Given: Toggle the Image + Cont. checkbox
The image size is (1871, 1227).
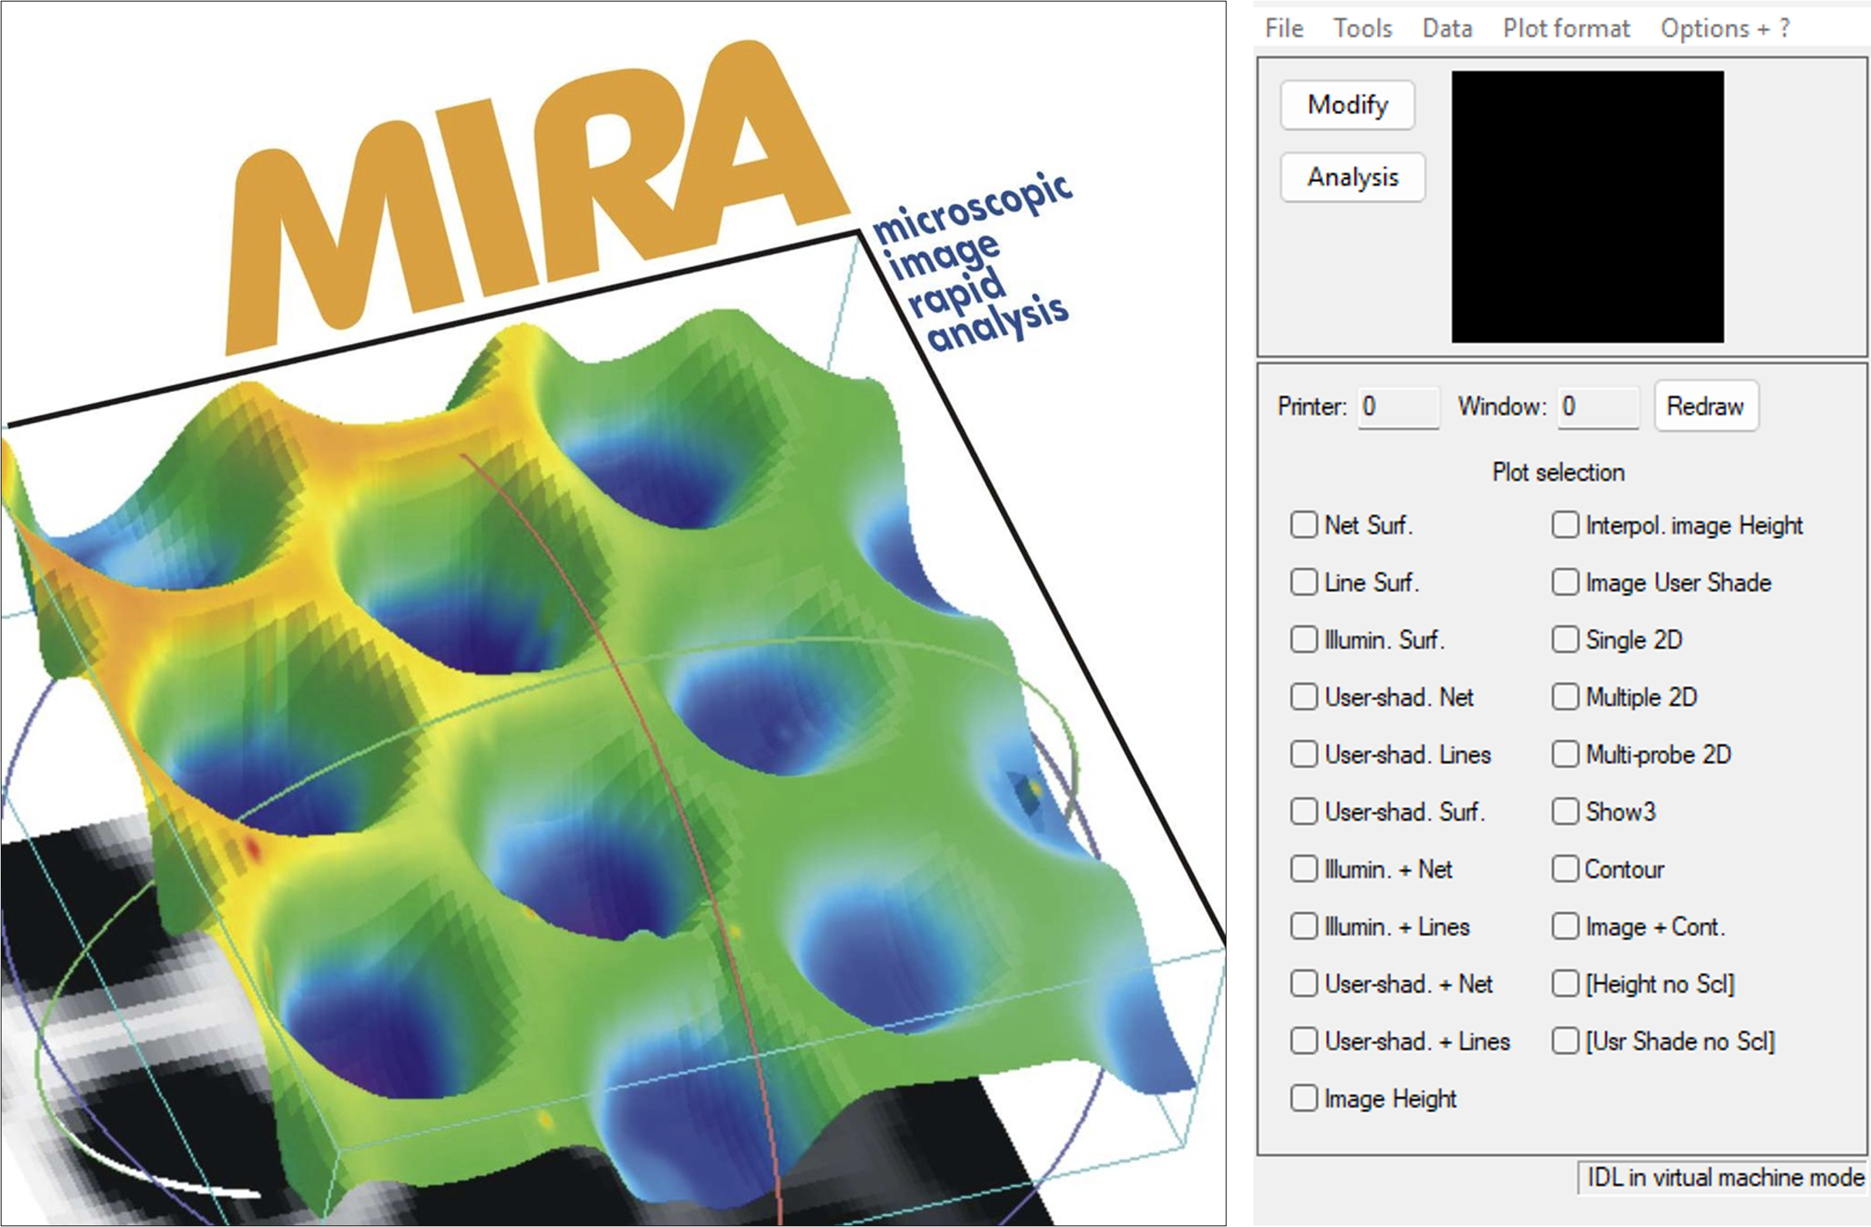Looking at the screenshot, I should click(x=1565, y=927).
